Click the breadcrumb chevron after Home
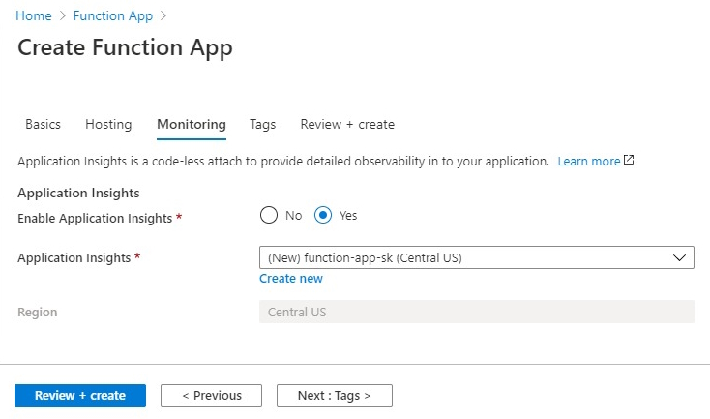This screenshot has height=419, width=710. pyautogui.click(x=63, y=15)
